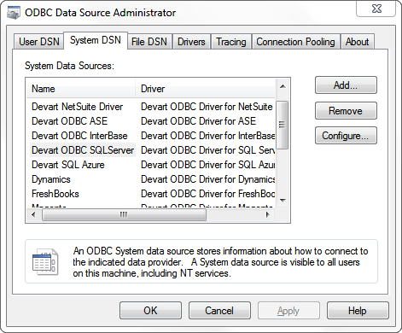Select the System DSN tab

[x=96, y=40]
